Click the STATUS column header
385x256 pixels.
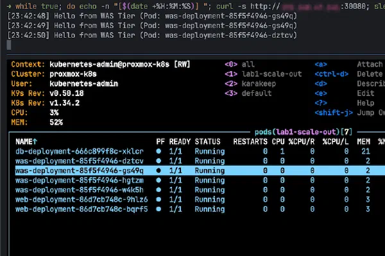(207, 141)
